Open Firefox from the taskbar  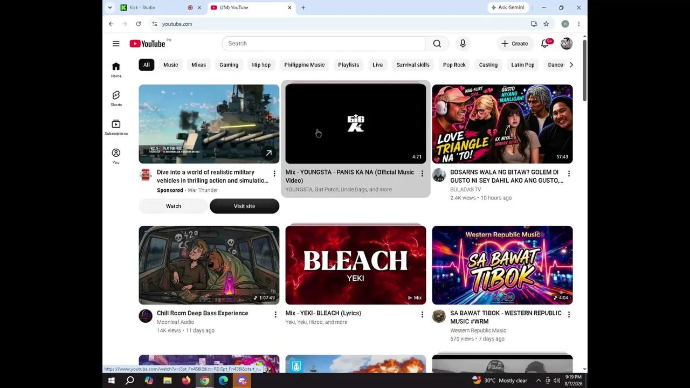(186, 381)
